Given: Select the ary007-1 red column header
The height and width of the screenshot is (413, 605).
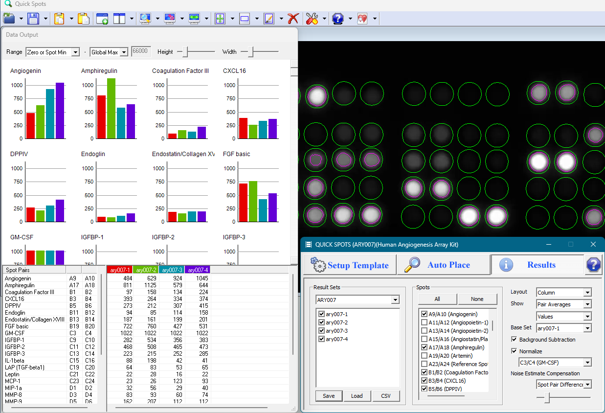Looking at the screenshot, I should (x=120, y=270).
